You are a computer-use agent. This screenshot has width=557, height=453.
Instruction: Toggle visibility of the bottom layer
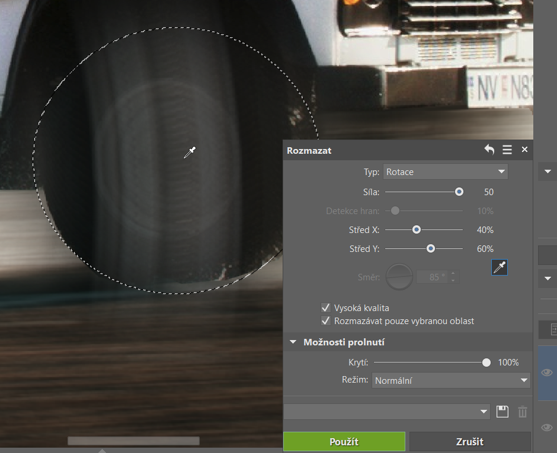pos(547,427)
